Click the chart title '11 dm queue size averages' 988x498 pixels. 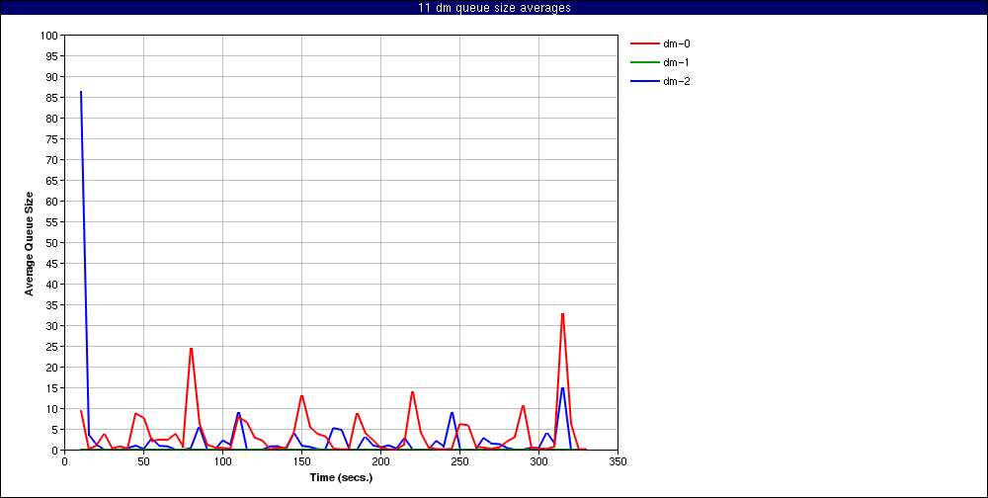[x=494, y=8]
